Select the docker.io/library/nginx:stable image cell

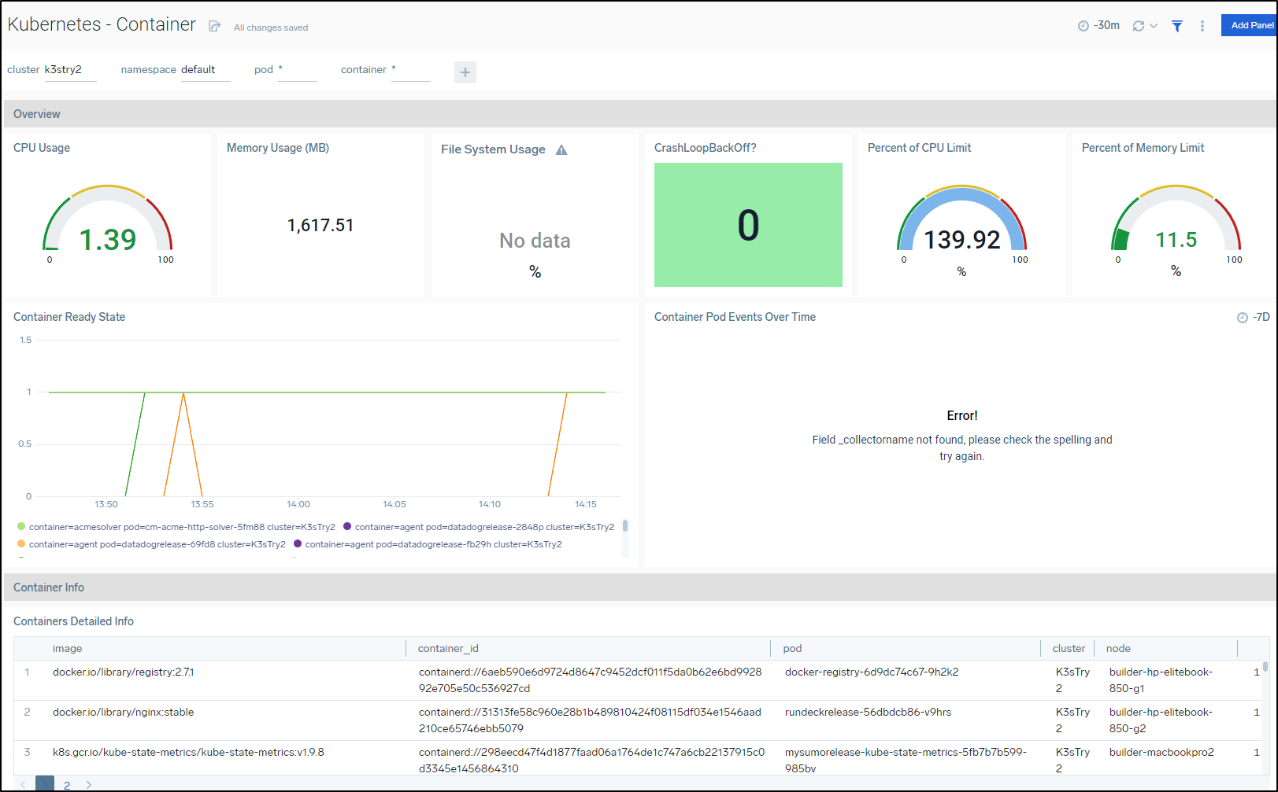[124, 713]
